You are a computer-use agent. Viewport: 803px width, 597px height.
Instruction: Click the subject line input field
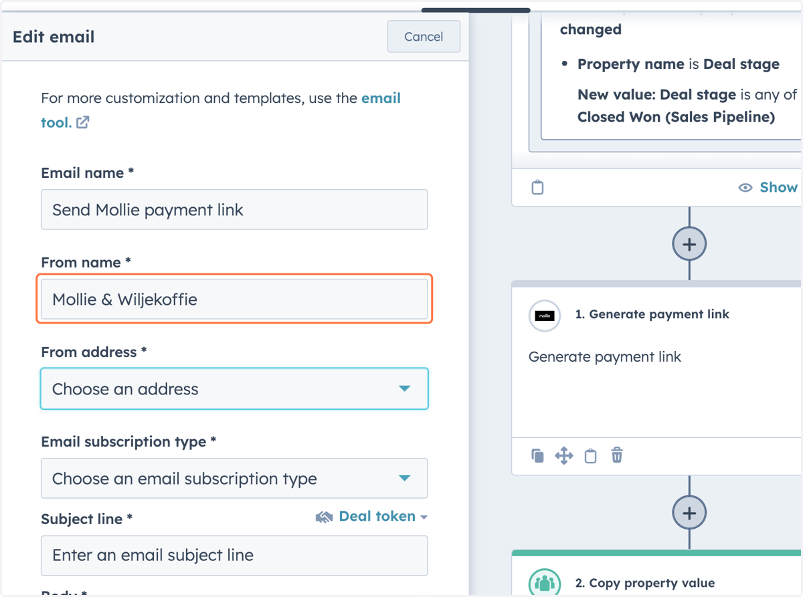[234, 556]
